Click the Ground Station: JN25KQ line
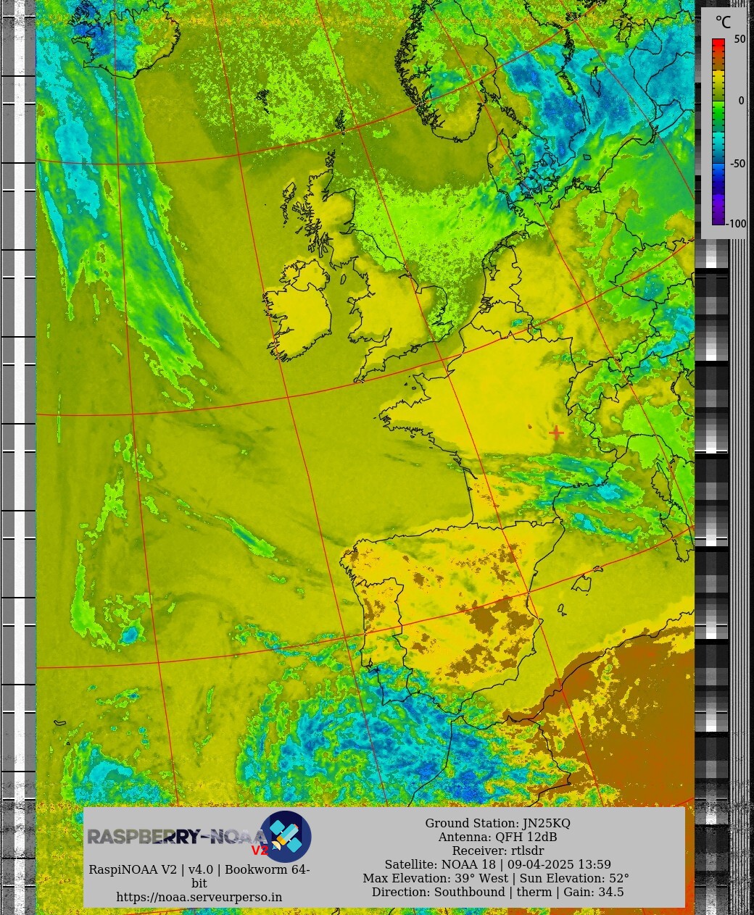Image resolution: width=754 pixels, height=915 pixels. [497, 823]
